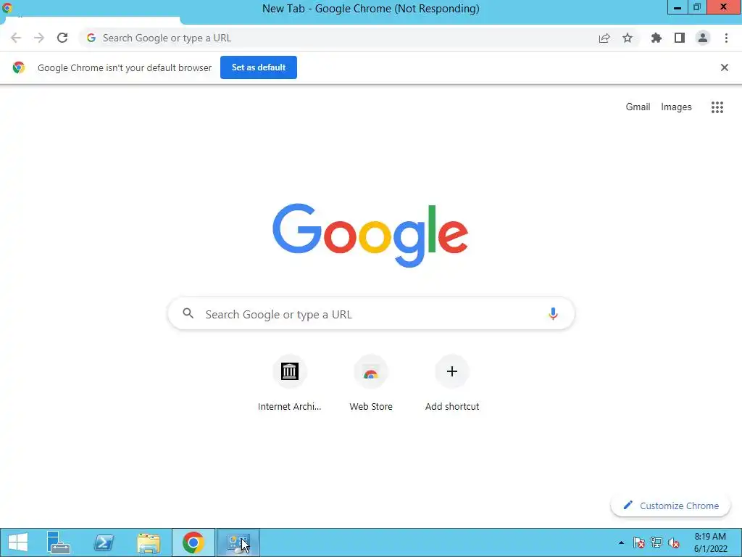Open Windows Start menu
Viewport: 742px width, 557px height.
pos(18,542)
